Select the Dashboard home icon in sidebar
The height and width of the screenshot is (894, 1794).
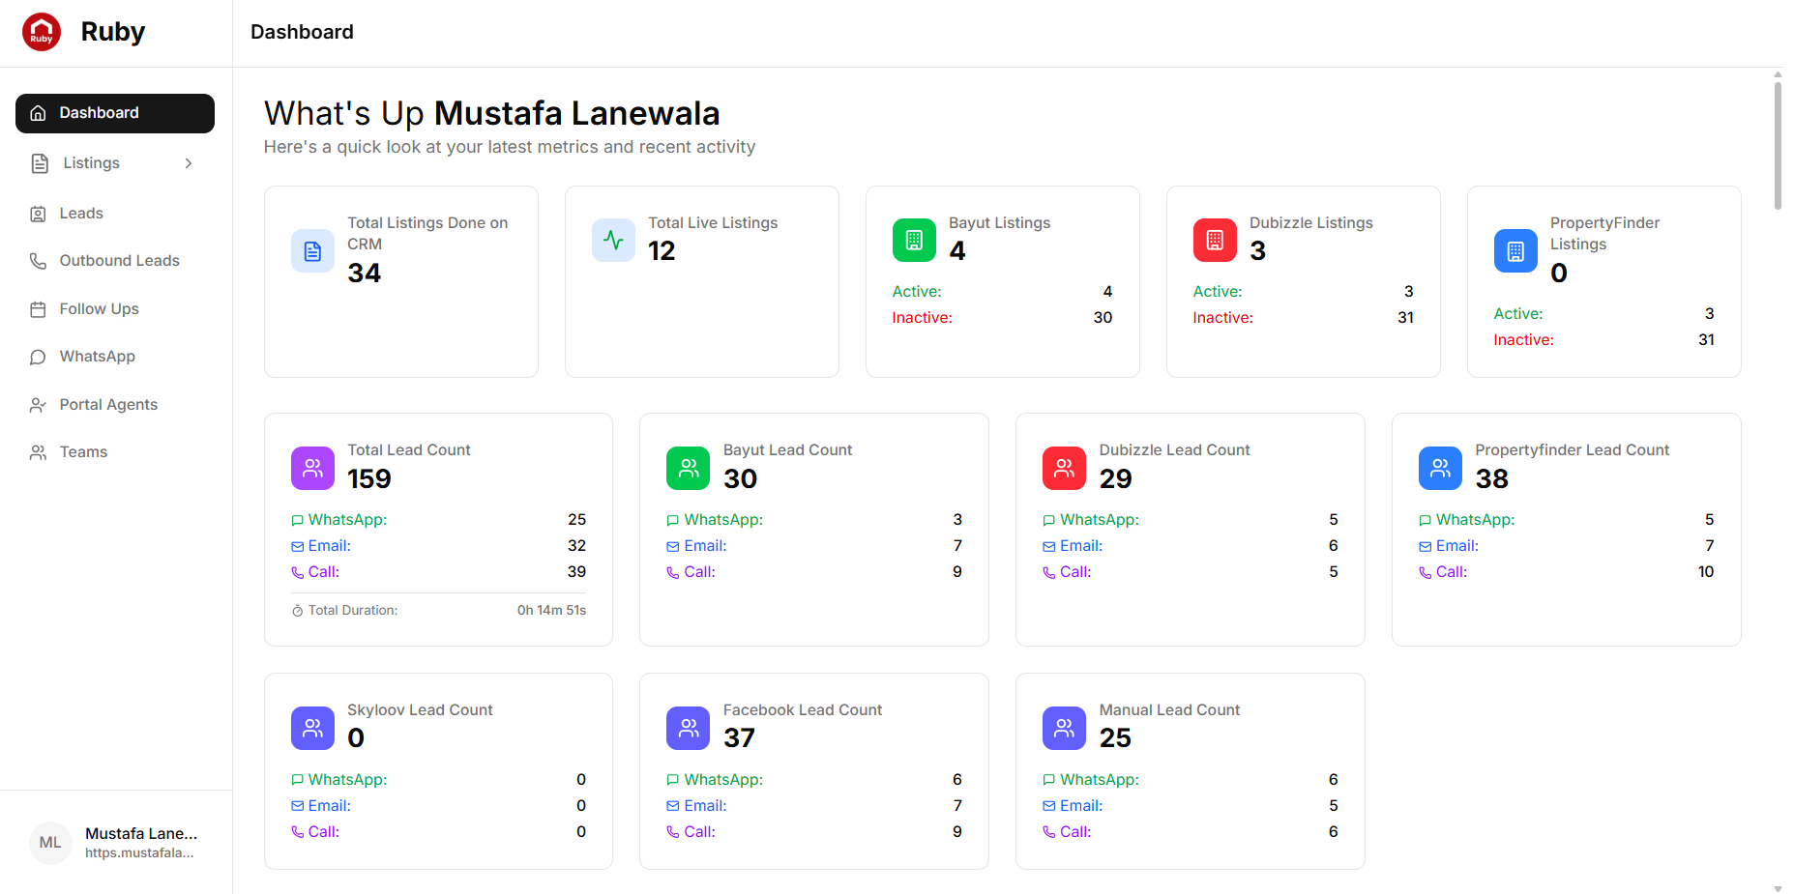[37, 112]
